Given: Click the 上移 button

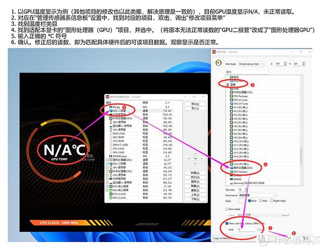Looking at the screenshot, I should tap(195, 195).
